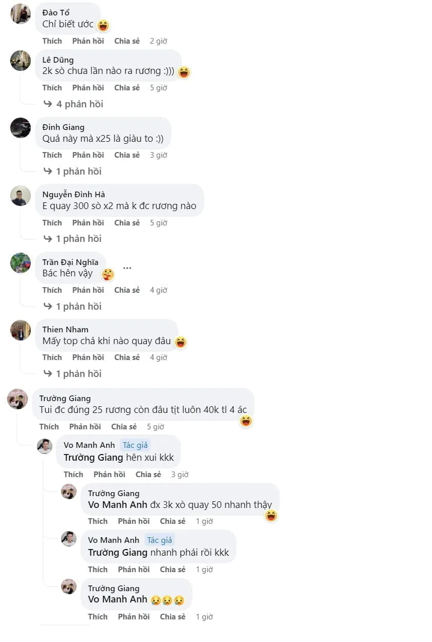
Task: Like Đinh Giang's comment with Thích
Action: pos(52,155)
